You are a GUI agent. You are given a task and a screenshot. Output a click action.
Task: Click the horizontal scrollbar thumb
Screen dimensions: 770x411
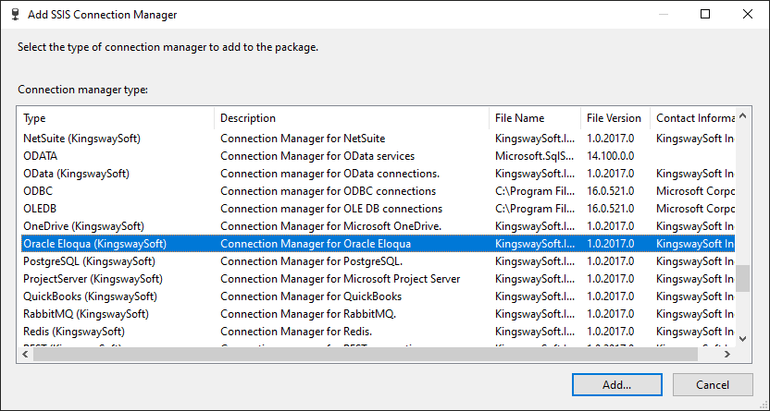coord(366,354)
